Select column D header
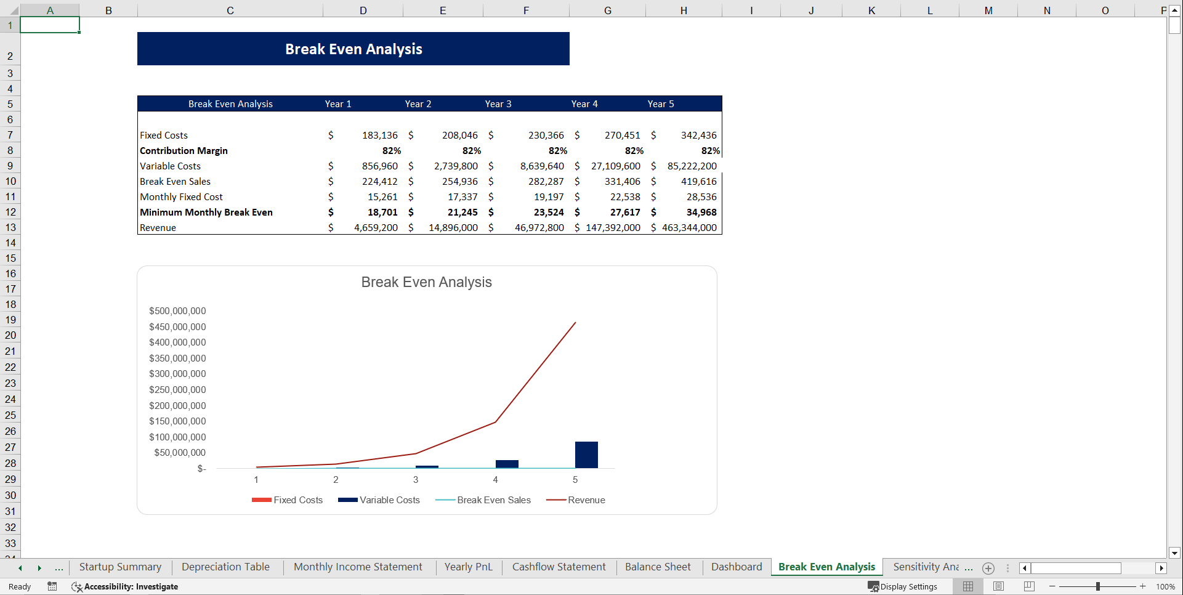The width and height of the screenshot is (1183, 595). [363, 10]
